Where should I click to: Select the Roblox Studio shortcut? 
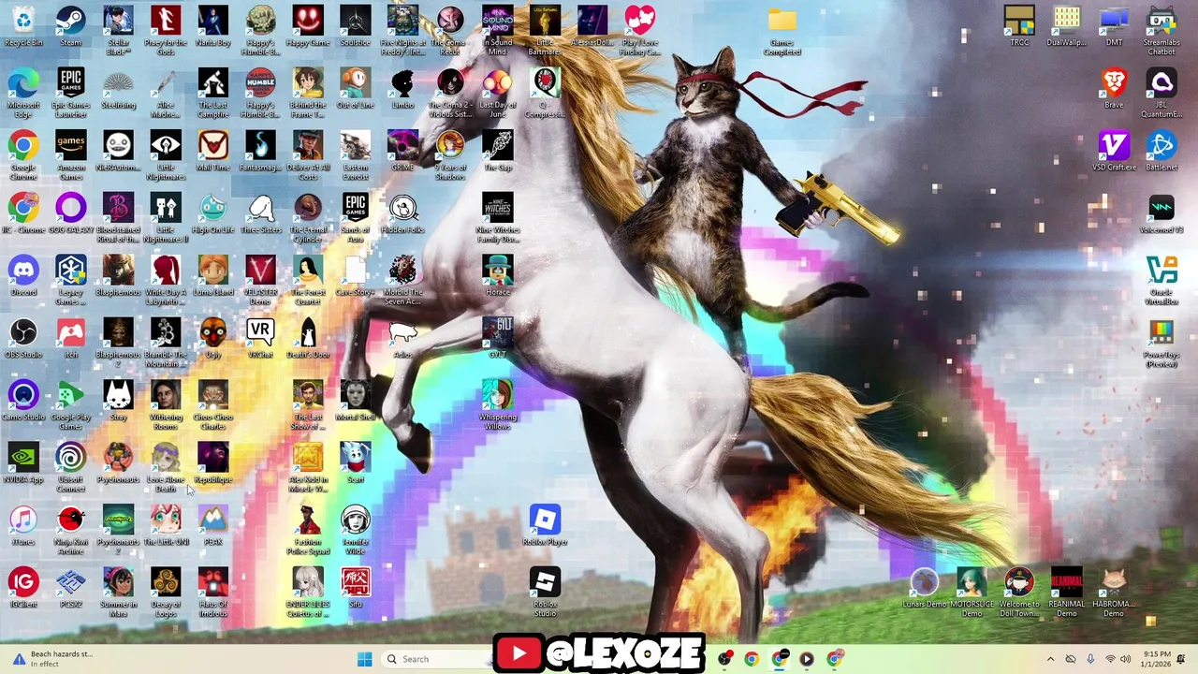point(545,593)
